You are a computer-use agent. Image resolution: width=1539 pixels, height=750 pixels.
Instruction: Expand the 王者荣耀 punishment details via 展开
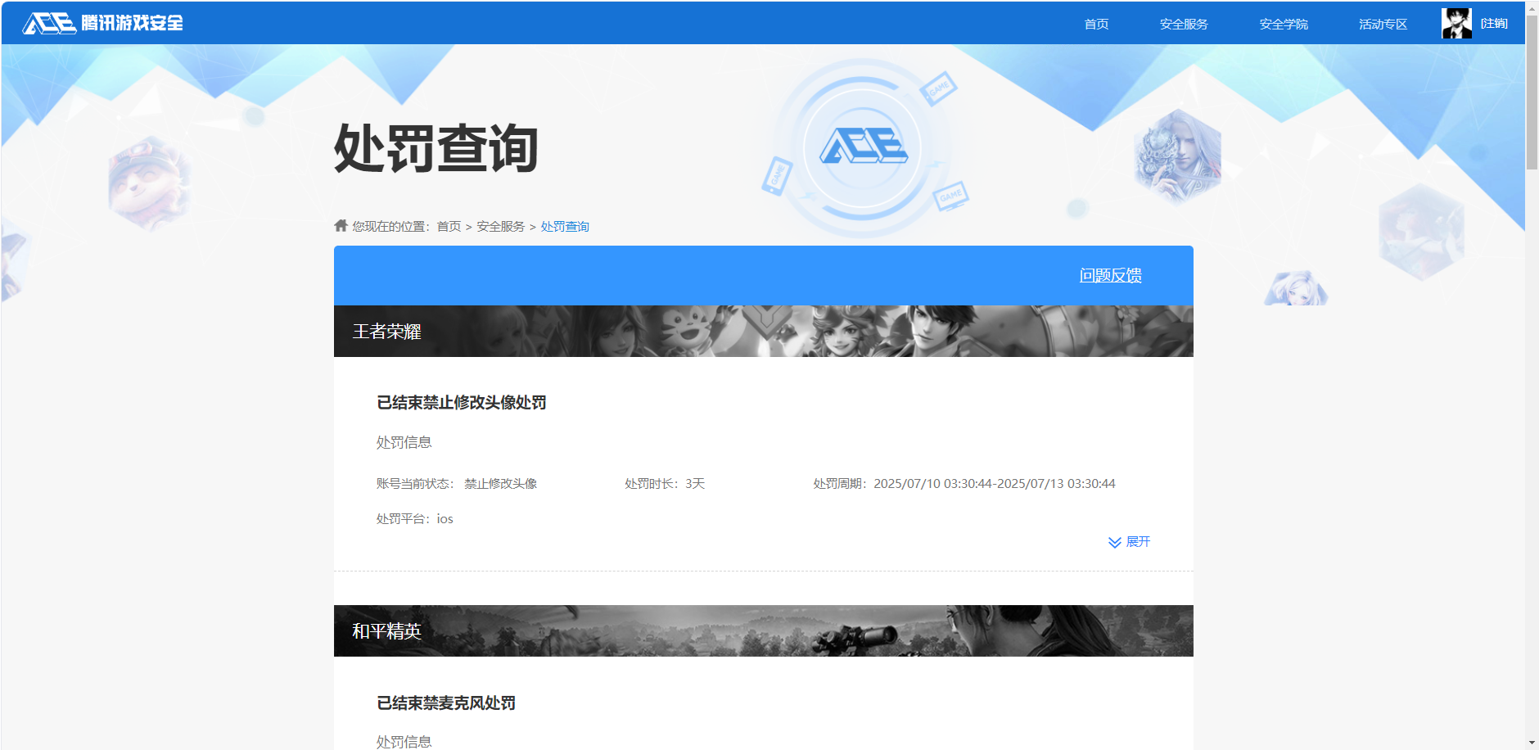[1130, 542]
